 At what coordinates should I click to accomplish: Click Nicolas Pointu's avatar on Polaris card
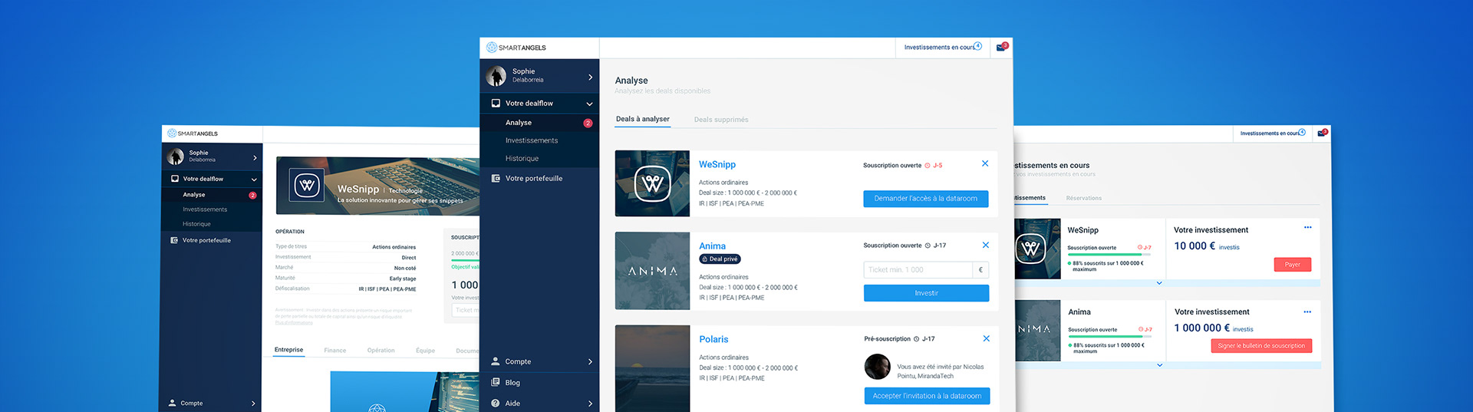(878, 367)
